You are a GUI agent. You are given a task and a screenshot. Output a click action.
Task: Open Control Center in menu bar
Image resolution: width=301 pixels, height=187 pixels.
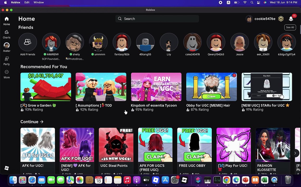coord(259,3)
